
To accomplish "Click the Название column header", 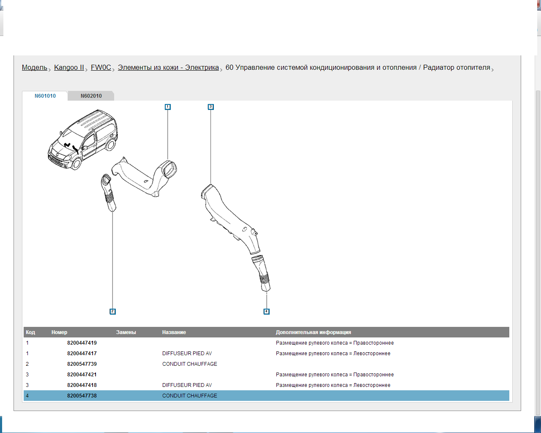I will tap(174, 332).
